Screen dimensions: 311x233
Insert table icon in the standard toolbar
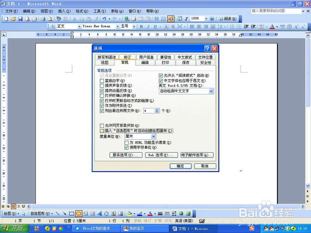141,19
